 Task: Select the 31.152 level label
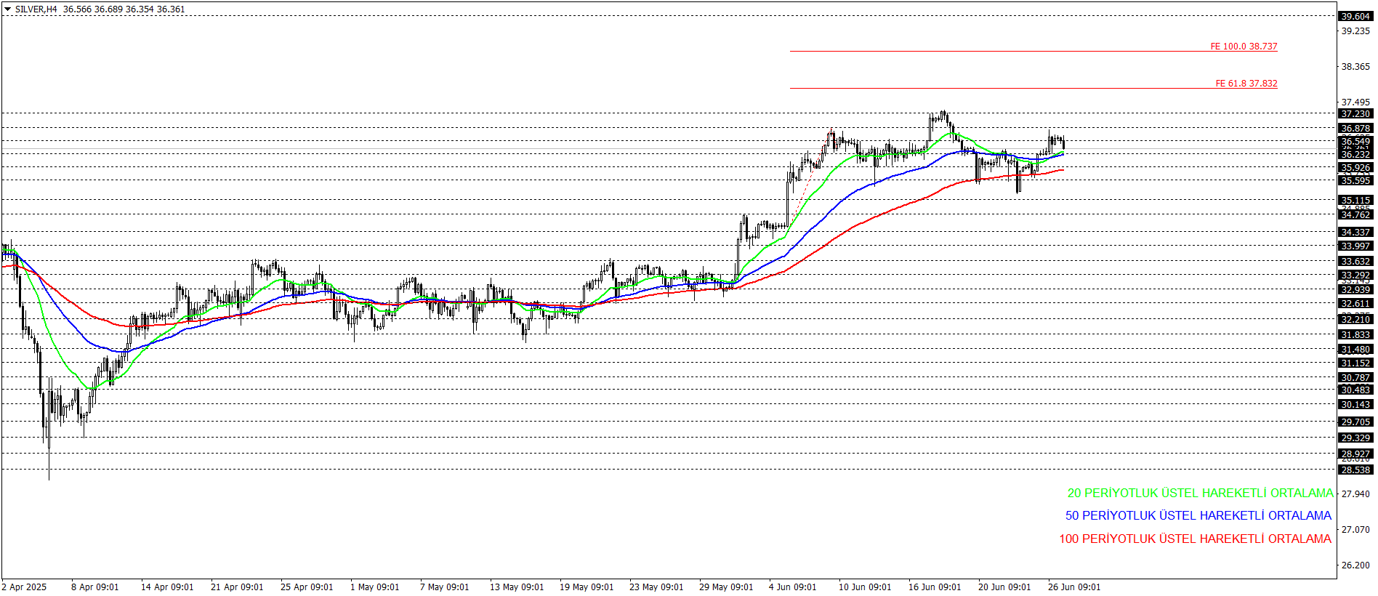(x=1355, y=363)
